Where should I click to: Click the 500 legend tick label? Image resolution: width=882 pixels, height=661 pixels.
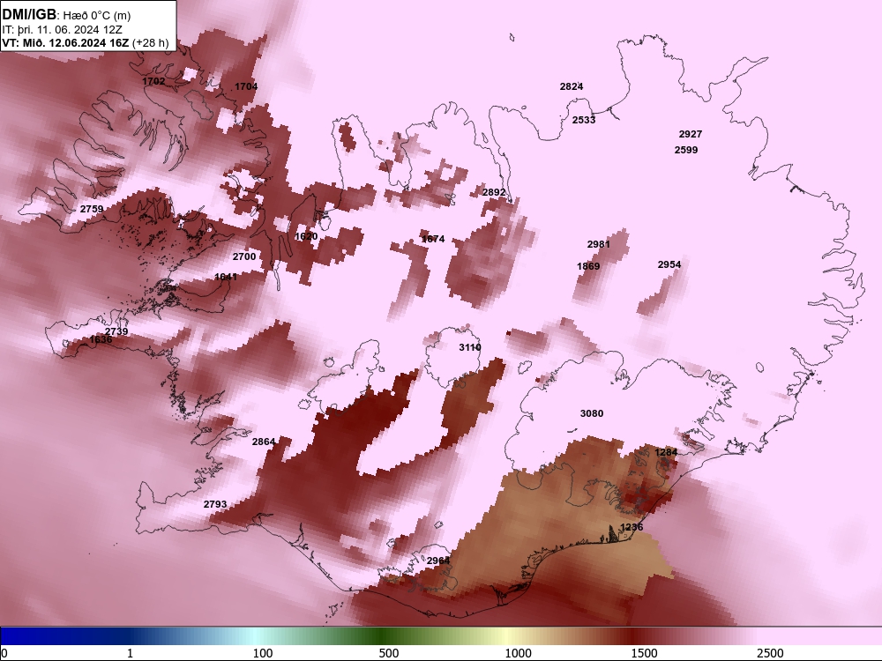pos(389,653)
